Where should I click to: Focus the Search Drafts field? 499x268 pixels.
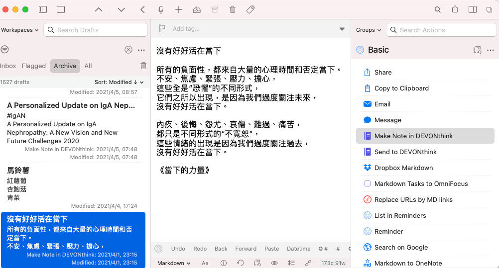(96, 30)
